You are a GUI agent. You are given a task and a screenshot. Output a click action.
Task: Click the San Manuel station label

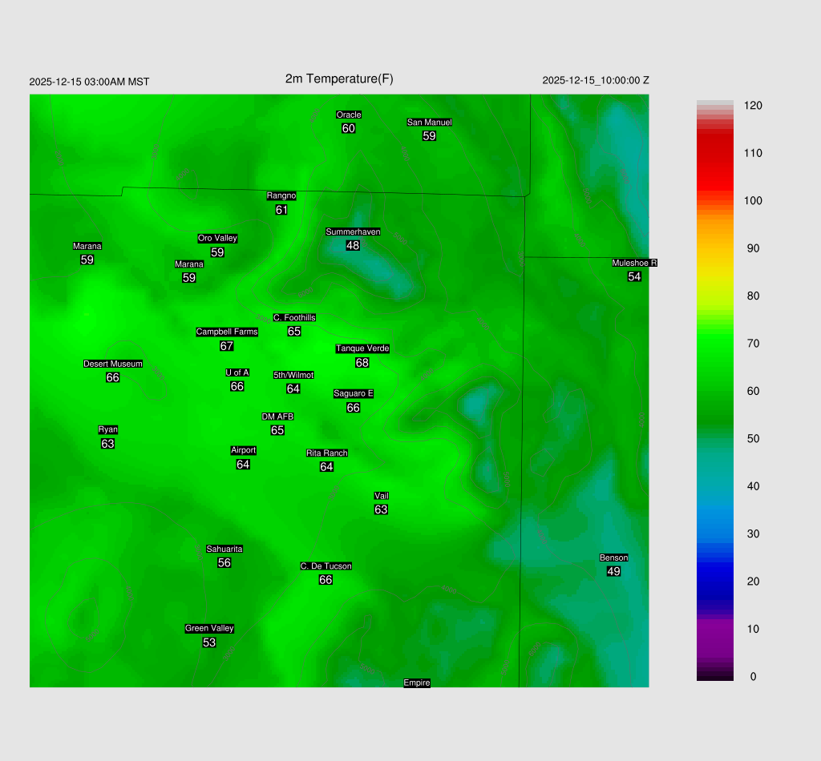click(429, 123)
